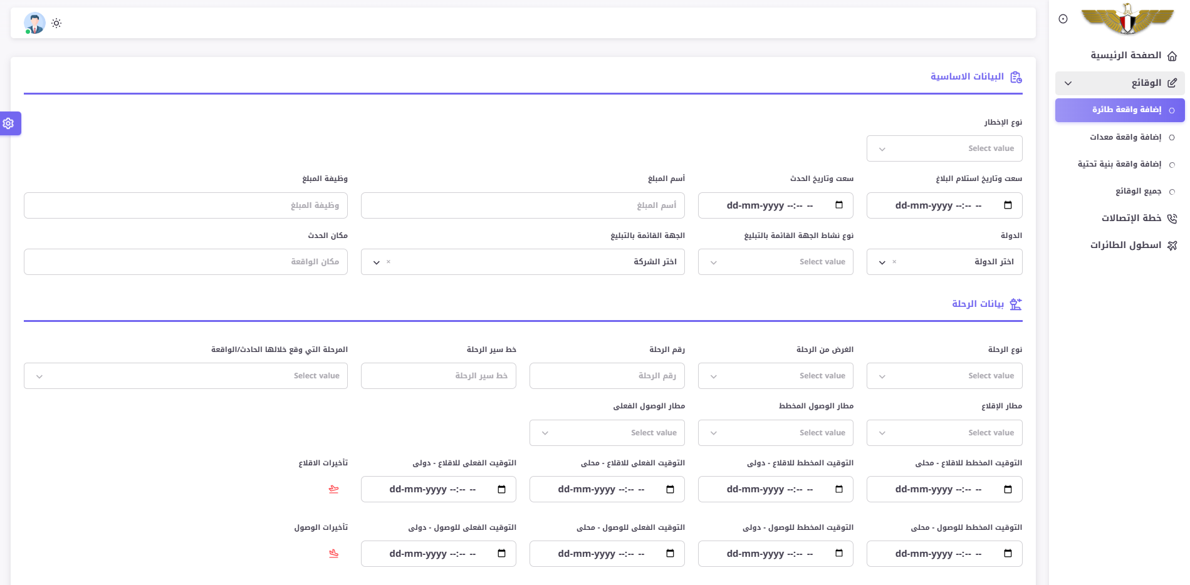Open the مطار الإقلاع dropdown
Viewport: 1190px width, 585px height.
944,433
